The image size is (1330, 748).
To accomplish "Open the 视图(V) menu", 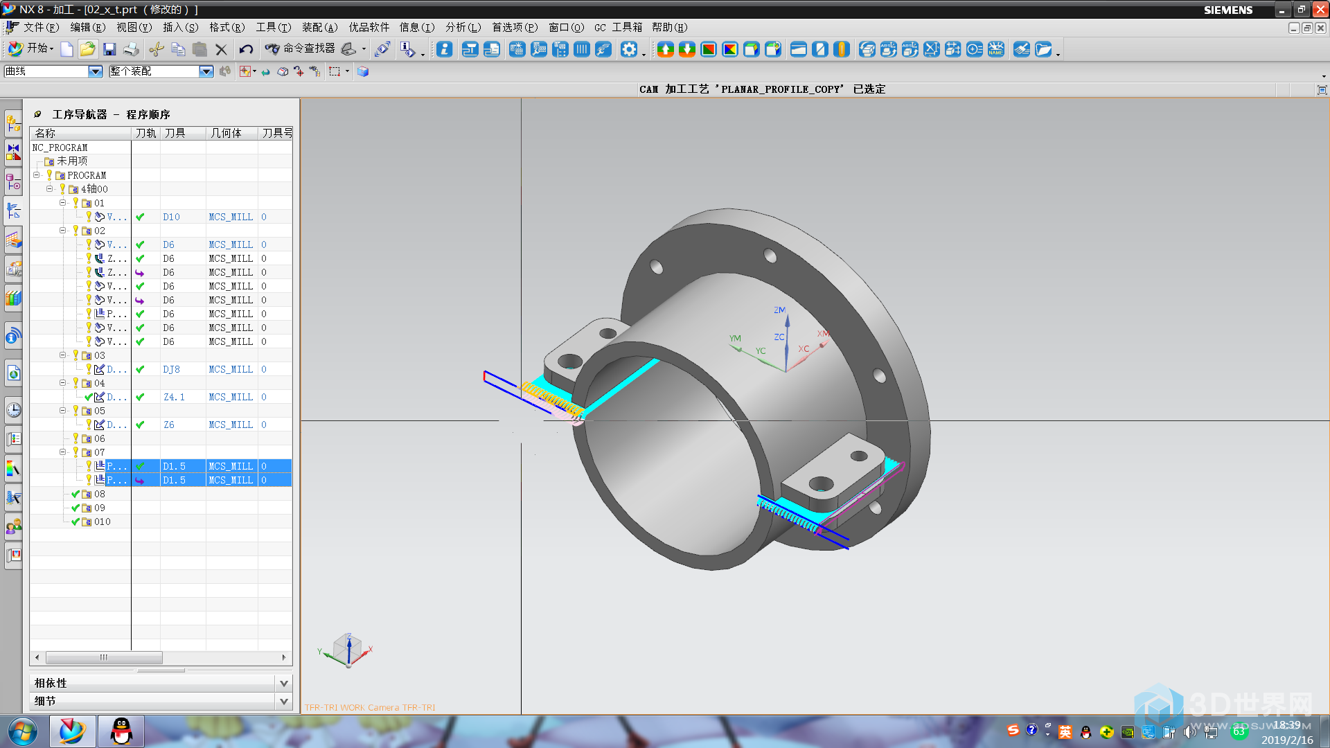I will point(134,28).
